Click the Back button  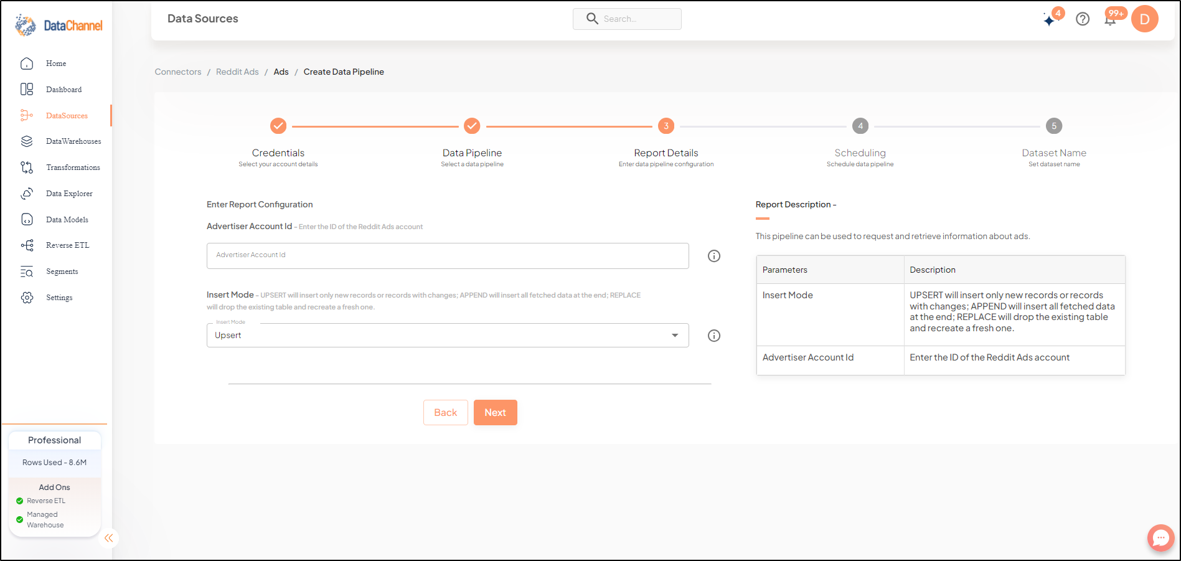[x=446, y=412]
